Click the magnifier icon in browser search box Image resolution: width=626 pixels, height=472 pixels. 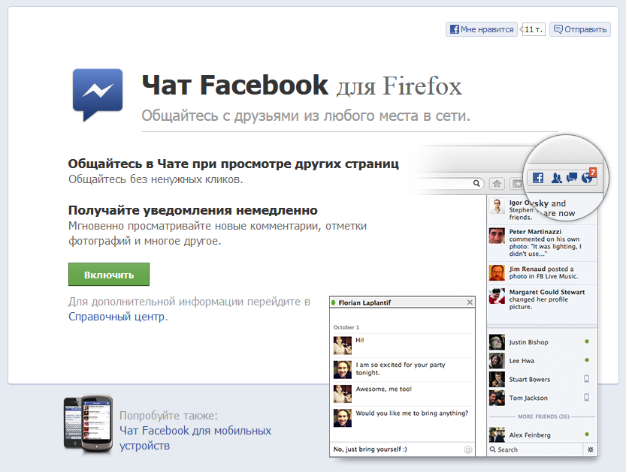(x=476, y=183)
